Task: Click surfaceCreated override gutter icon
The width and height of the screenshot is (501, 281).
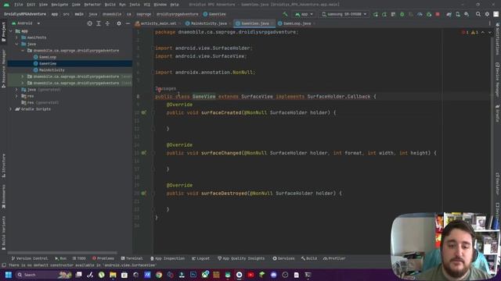Action: [x=144, y=112]
